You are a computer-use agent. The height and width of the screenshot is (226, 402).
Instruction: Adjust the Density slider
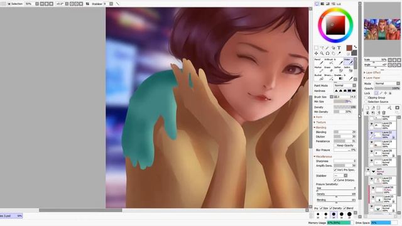click(345, 107)
